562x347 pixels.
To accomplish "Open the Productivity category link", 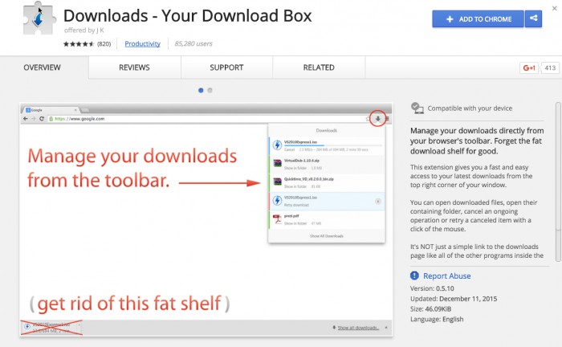I will (142, 43).
